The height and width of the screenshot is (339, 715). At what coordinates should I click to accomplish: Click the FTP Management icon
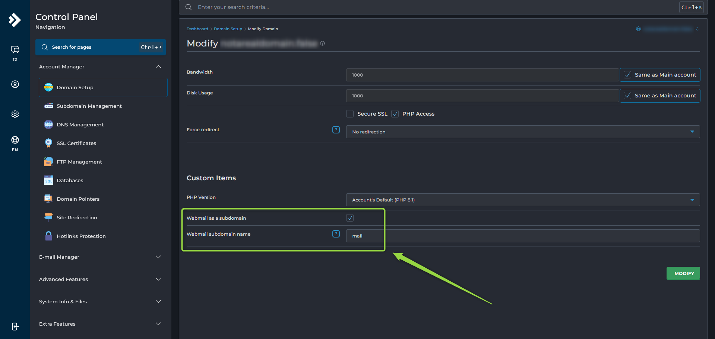coord(48,162)
